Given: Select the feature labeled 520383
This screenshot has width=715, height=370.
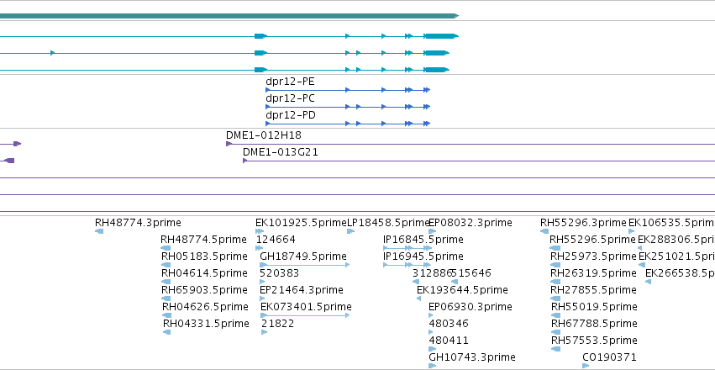Looking at the screenshot, I should pos(280,272).
